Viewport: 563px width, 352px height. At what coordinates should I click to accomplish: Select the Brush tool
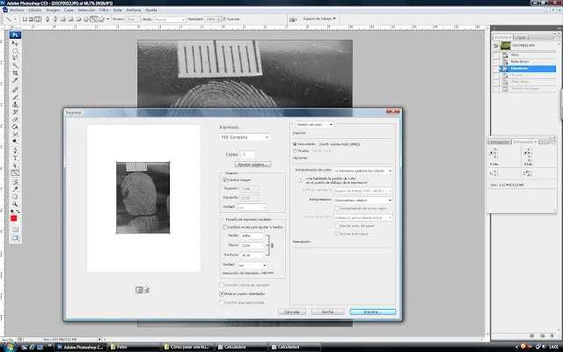click(15, 97)
